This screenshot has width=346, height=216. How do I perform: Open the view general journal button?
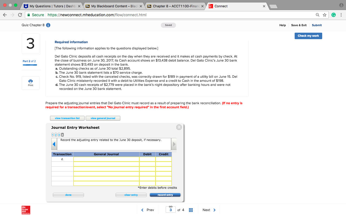[103, 118]
